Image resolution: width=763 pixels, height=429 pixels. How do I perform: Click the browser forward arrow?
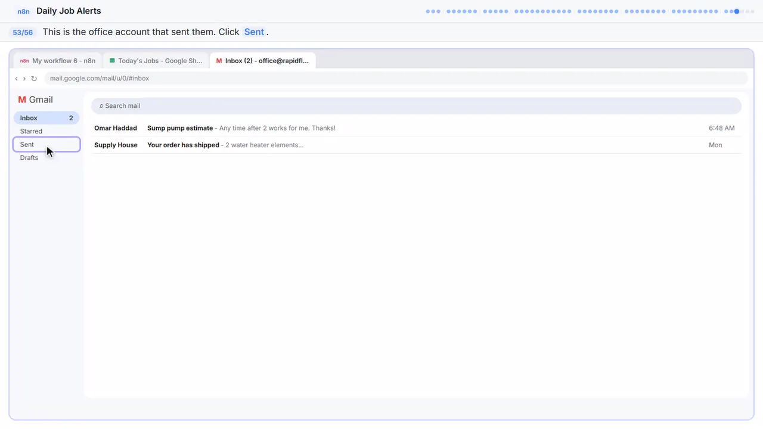(24, 79)
